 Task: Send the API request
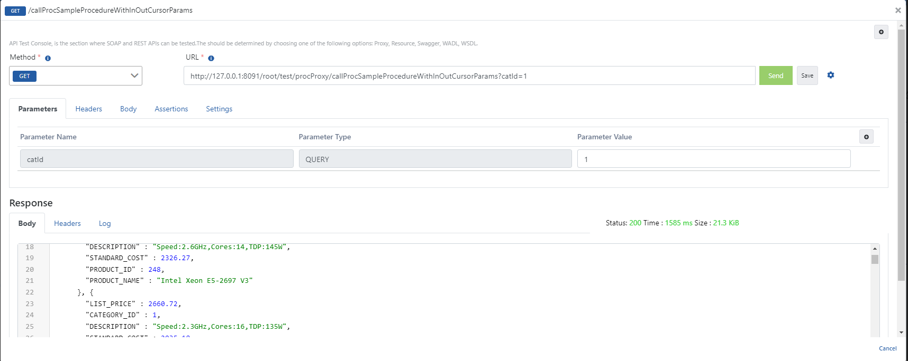pyautogui.click(x=775, y=76)
